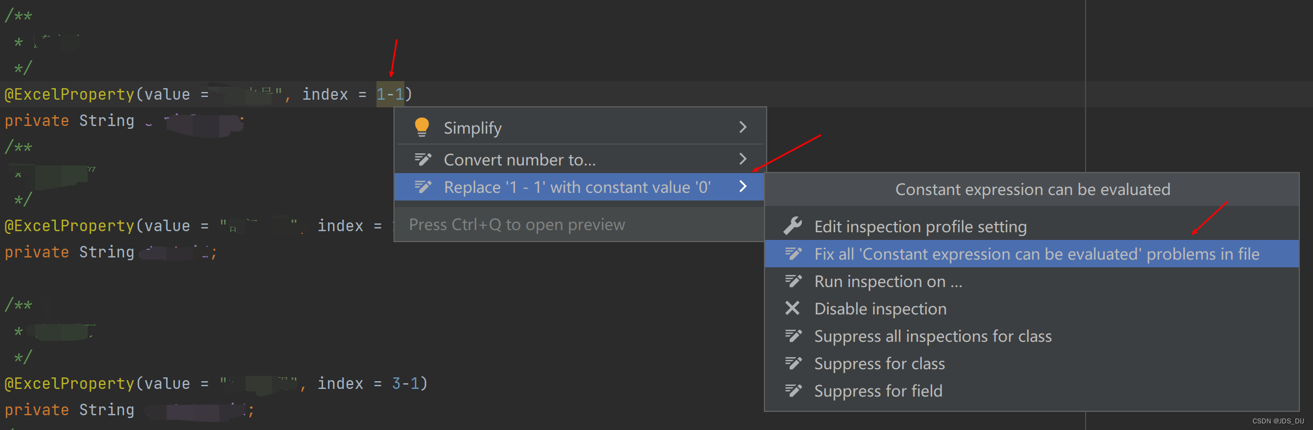Select Replace '1 - 1' with constant value '0'
Screen dimensions: 1313x430
(580, 187)
